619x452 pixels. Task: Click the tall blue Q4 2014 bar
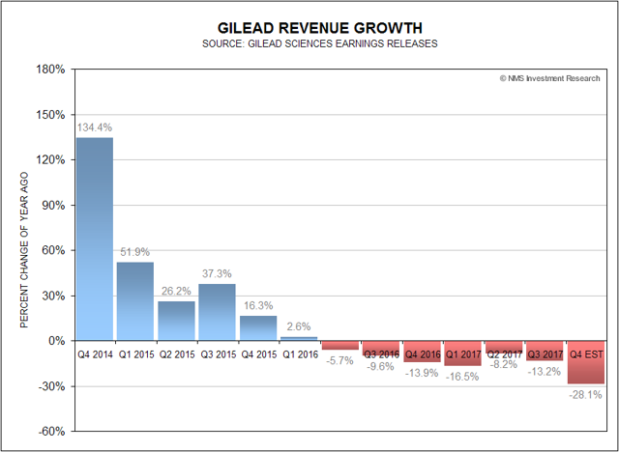(95, 240)
